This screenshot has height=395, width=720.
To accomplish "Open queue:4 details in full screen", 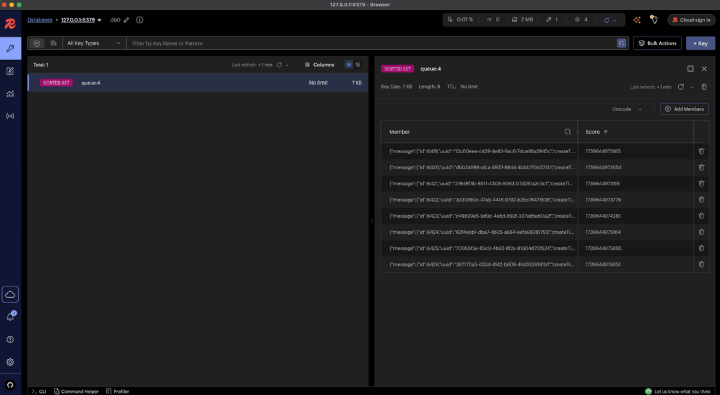I will (x=691, y=69).
